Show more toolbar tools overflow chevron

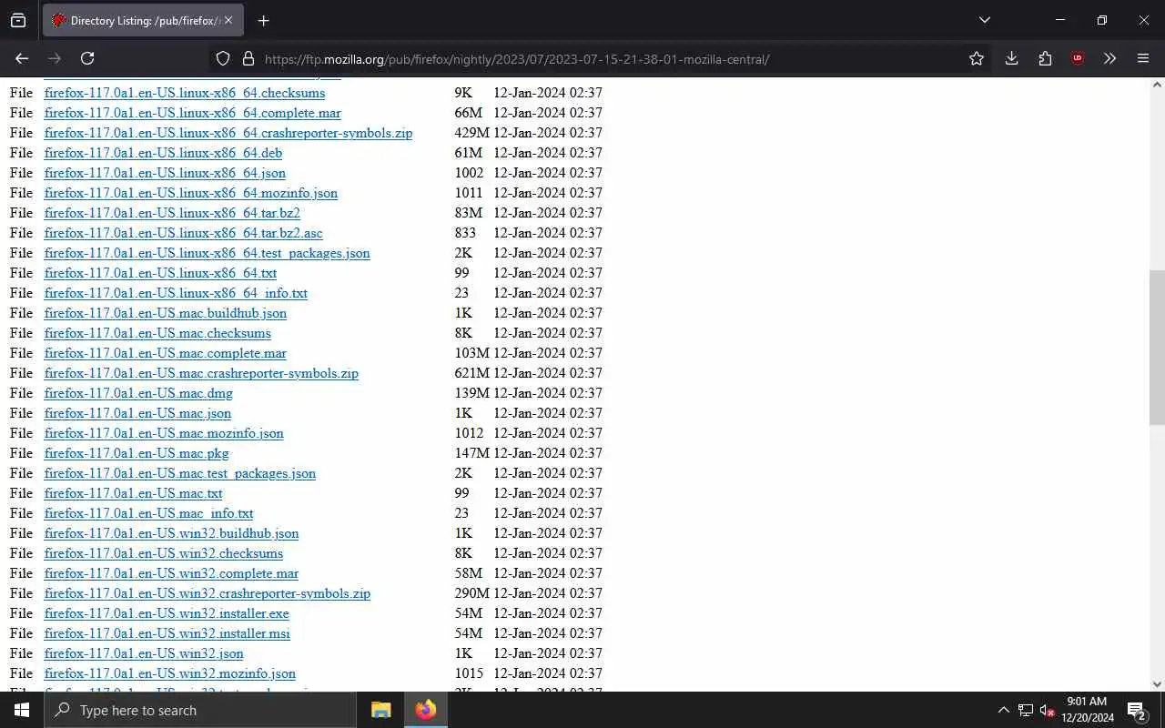[x=1109, y=58]
